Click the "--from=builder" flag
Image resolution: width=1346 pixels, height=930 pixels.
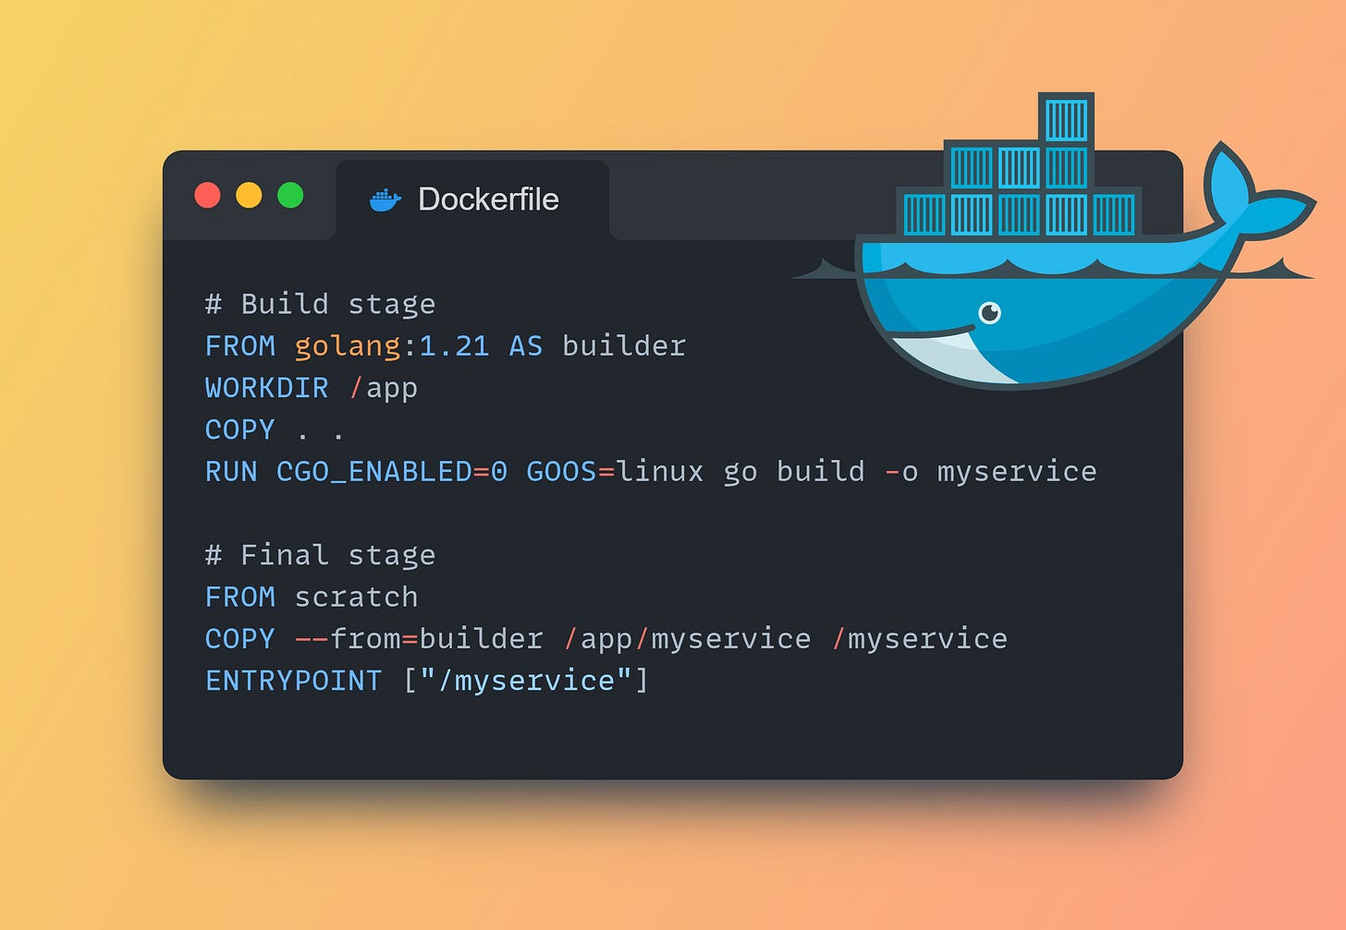[419, 639]
